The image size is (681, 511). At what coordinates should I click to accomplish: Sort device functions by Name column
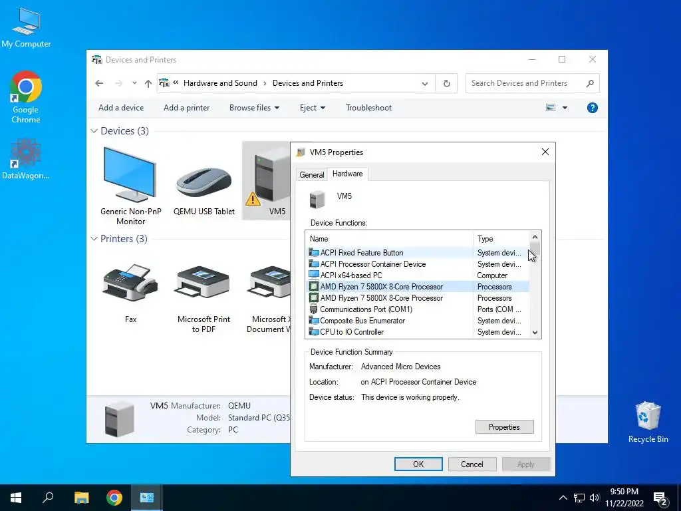pyautogui.click(x=390, y=239)
